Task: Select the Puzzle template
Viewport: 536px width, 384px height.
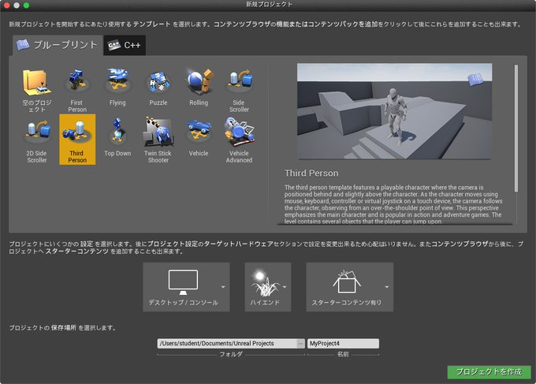Action: coord(158,86)
